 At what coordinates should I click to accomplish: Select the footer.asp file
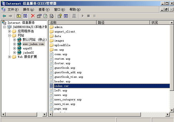(x=62, y=63)
